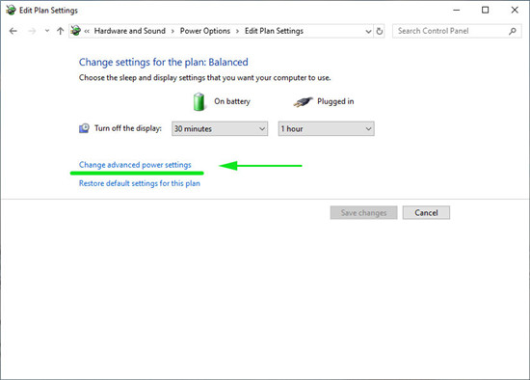The width and height of the screenshot is (530, 380).
Task: Refresh the Control Panel page
Action: 380,31
